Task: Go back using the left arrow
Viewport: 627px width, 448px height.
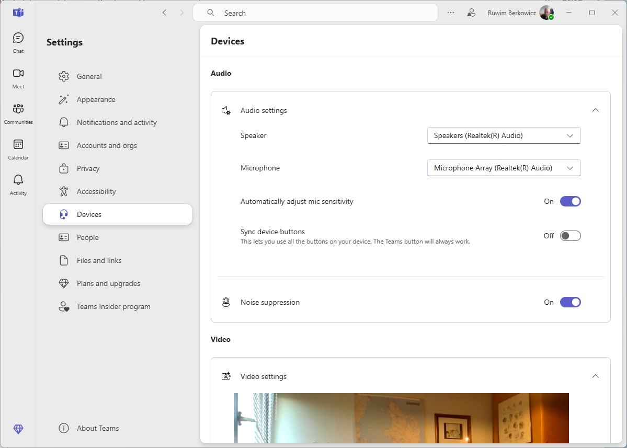Action: coord(164,13)
